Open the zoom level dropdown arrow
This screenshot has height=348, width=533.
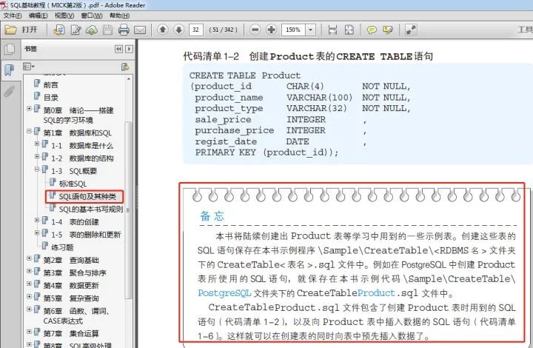coord(311,30)
